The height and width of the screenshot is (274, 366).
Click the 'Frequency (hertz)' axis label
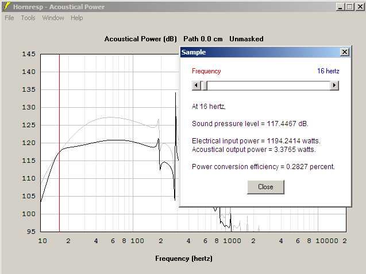pos(184,259)
